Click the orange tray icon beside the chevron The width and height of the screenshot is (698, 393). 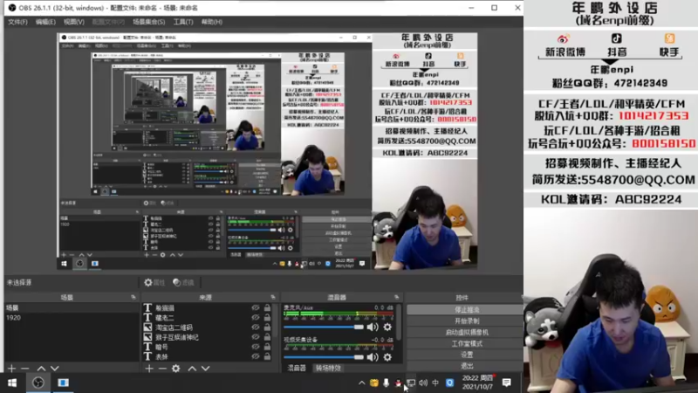click(374, 383)
